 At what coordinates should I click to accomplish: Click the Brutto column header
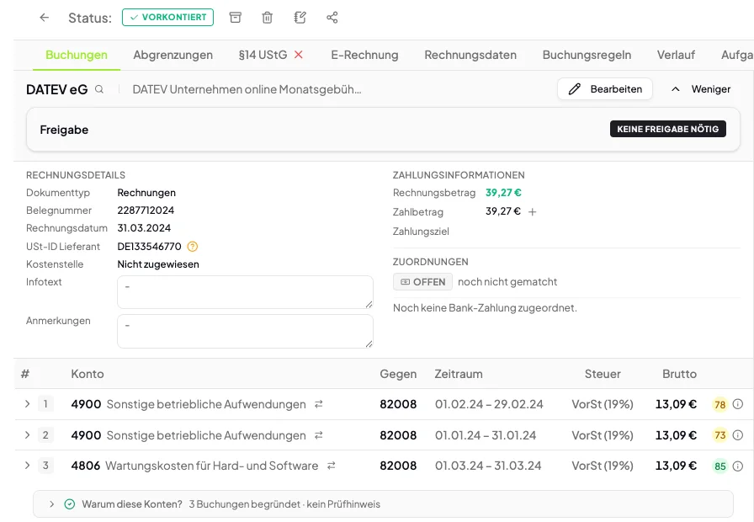pos(679,375)
